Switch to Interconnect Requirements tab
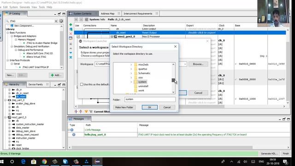This screenshot has width=295, height=166. [138, 13]
